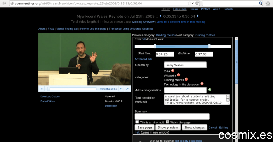Image resolution: width=273 pixels, height=142 pixels.
Task: Open the Discussion tab
Action: coord(180,9)
